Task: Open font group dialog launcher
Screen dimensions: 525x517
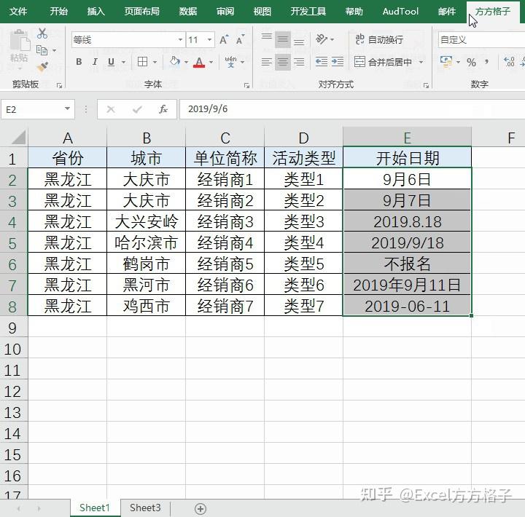Action: [x=246, y=86]
